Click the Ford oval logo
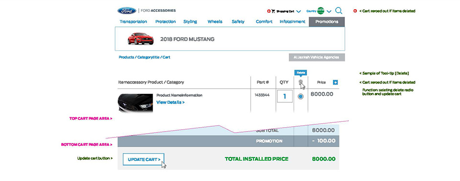The image size is (460, 181). click(127, 11)
